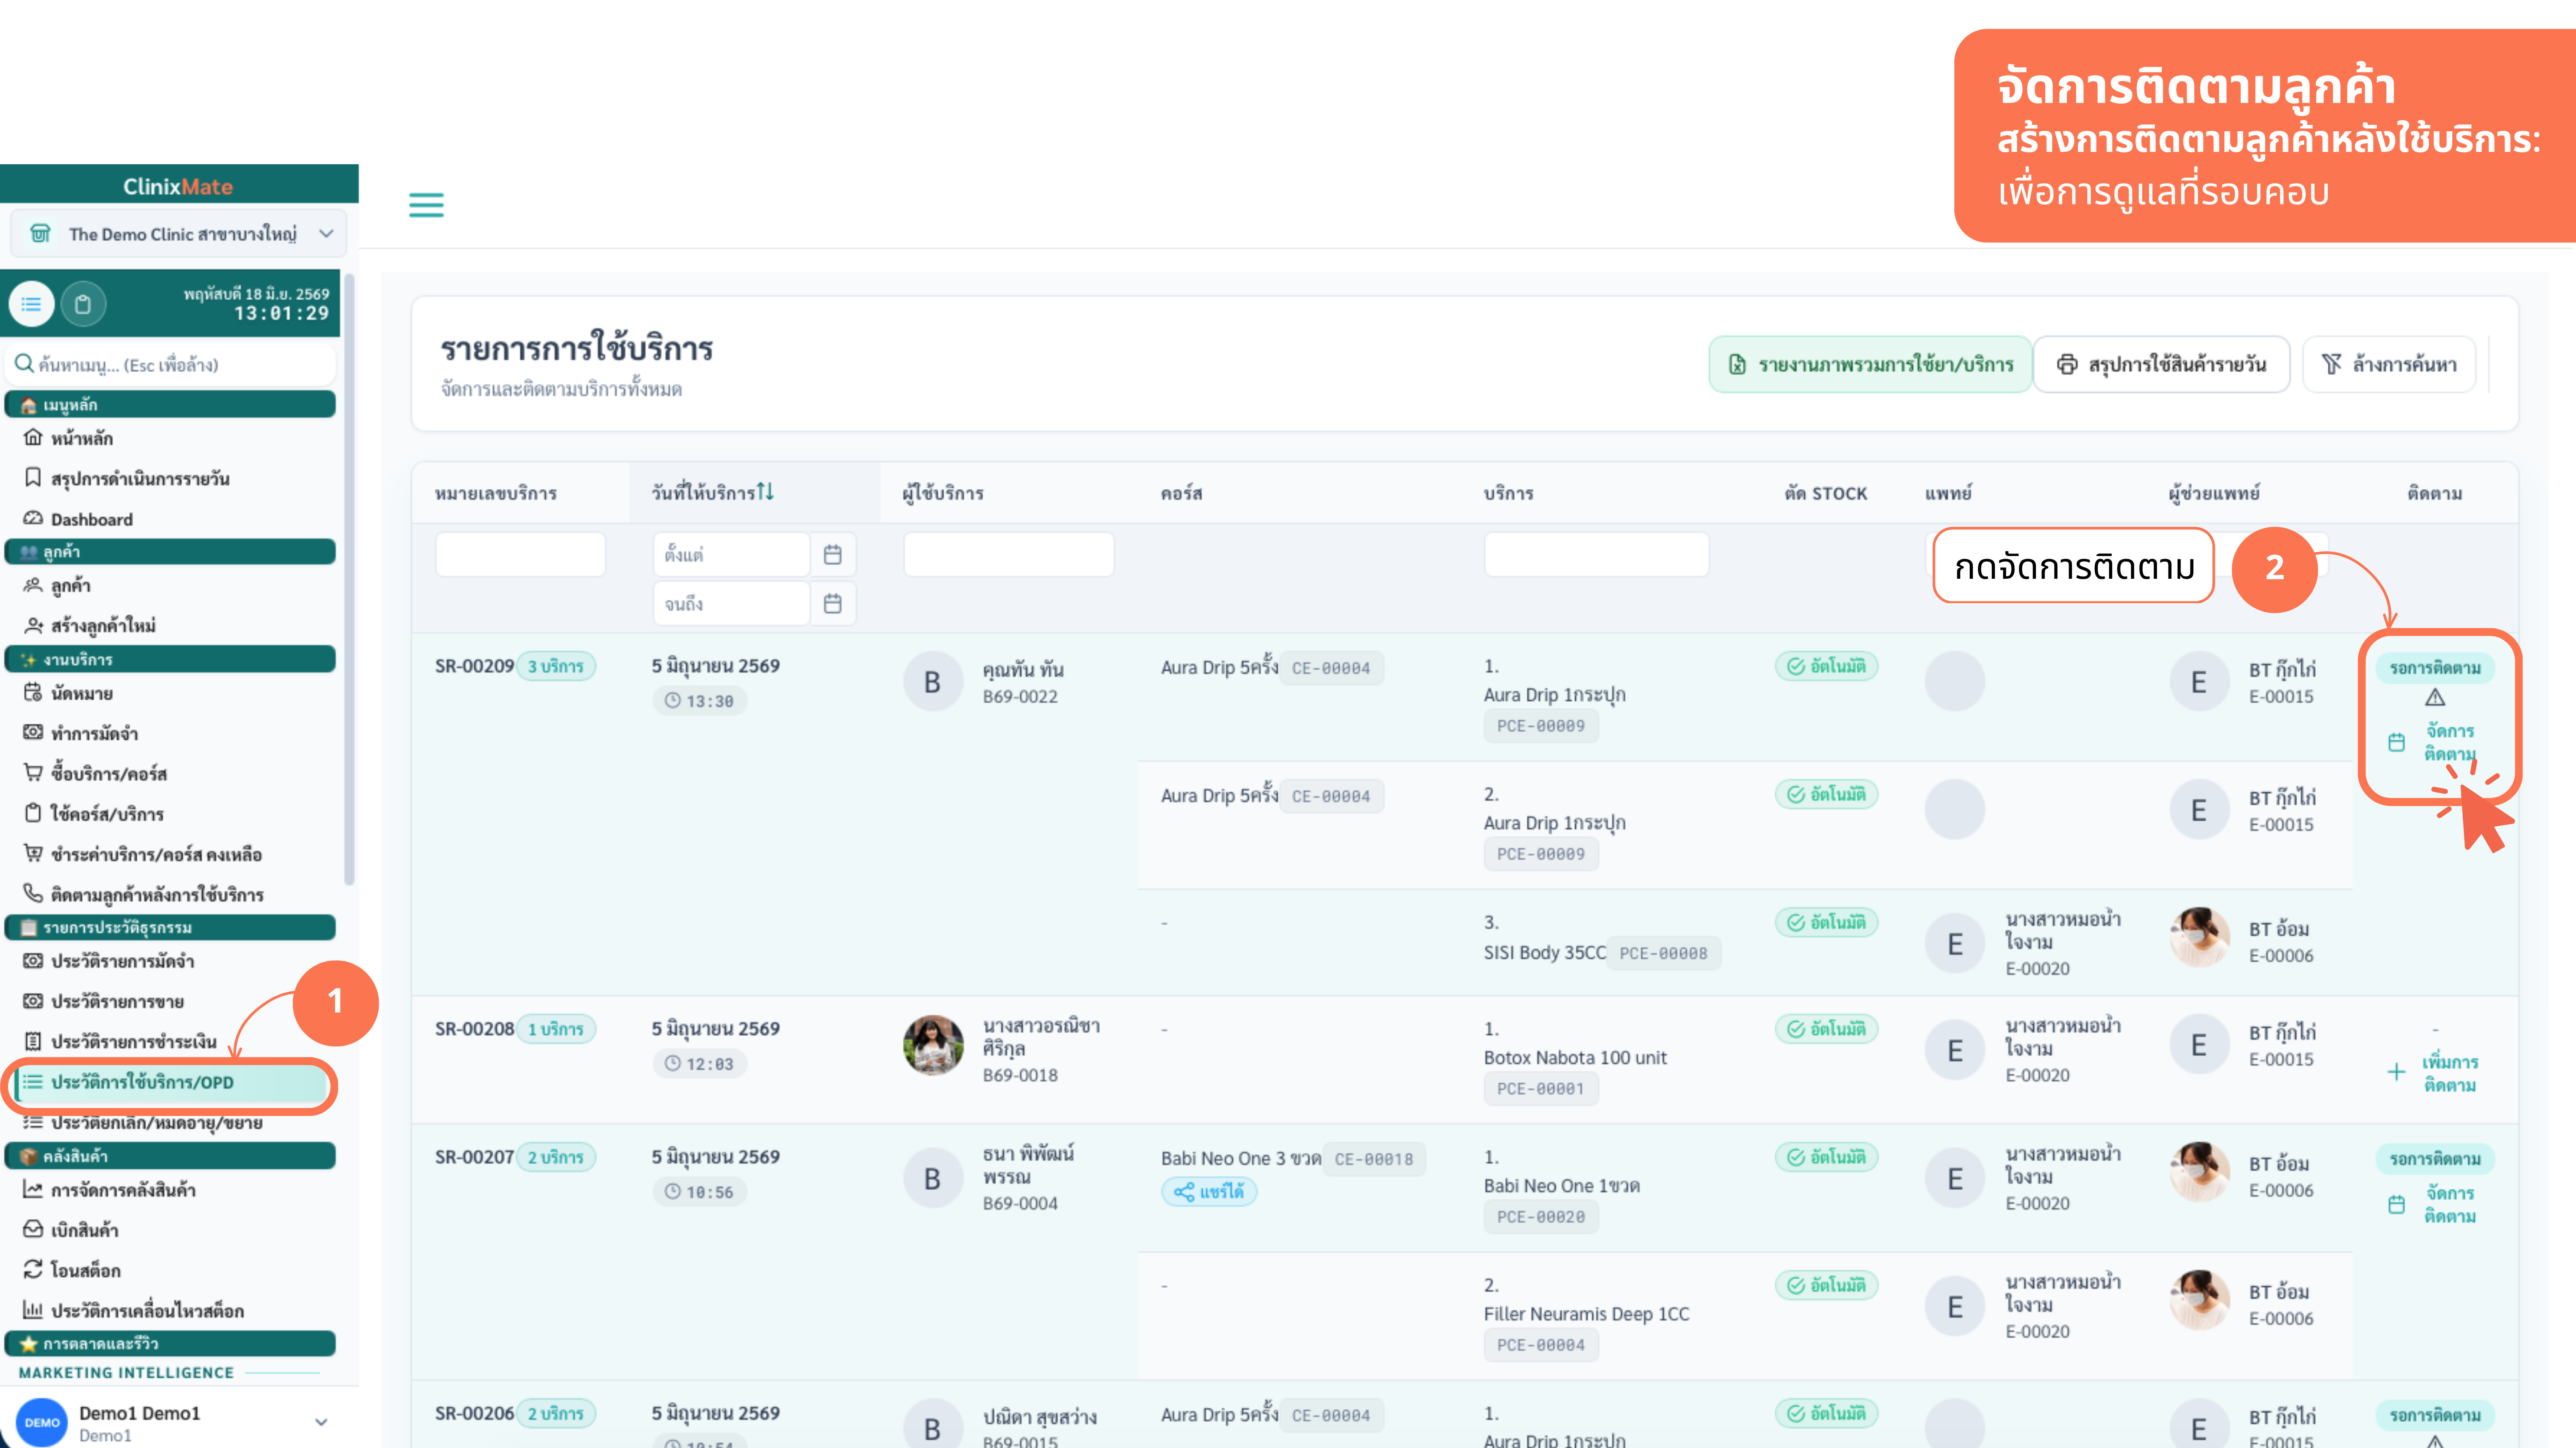Click course code CE-00018
This screenshot has width=2576, height=1448.
pos(1374,1159)
